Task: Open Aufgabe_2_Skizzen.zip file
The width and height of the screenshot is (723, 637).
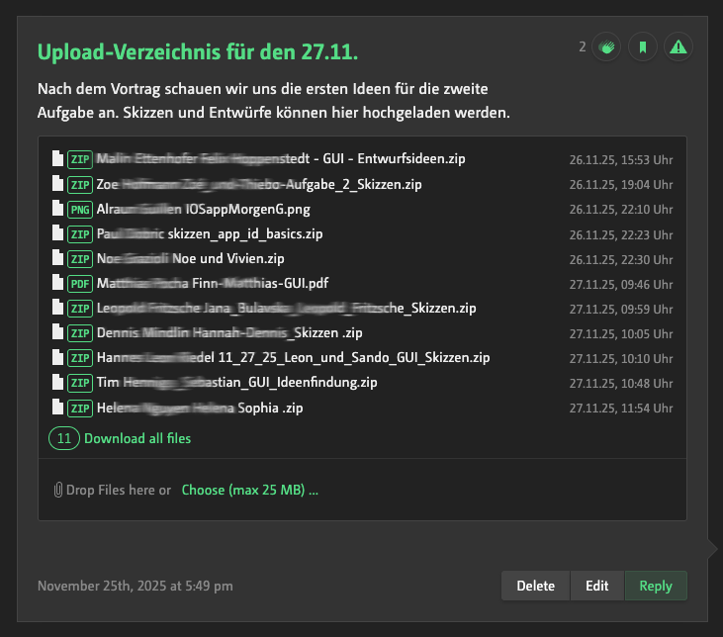Action: (x=259, y=185)
